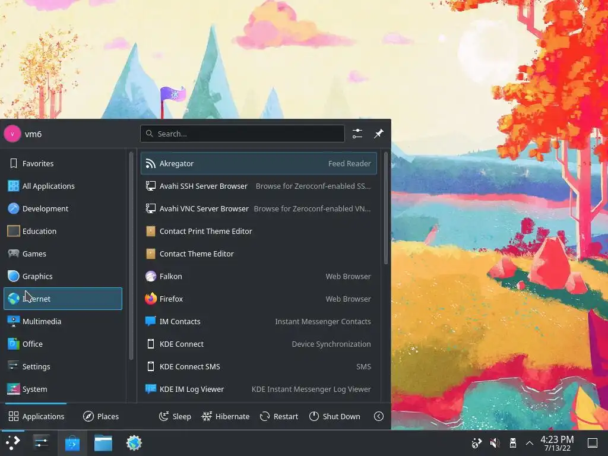Click the Shut Down button
The image size is (608, 456).
coord(335,416)
